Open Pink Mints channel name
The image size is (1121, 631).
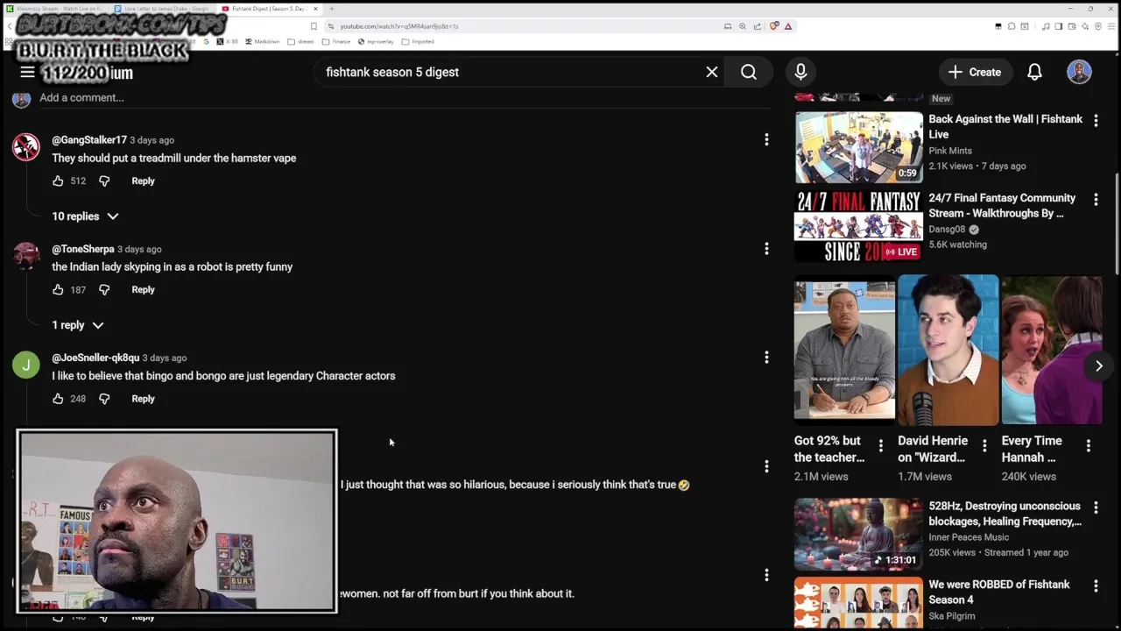pyautogui.click(x=950, y=151)
